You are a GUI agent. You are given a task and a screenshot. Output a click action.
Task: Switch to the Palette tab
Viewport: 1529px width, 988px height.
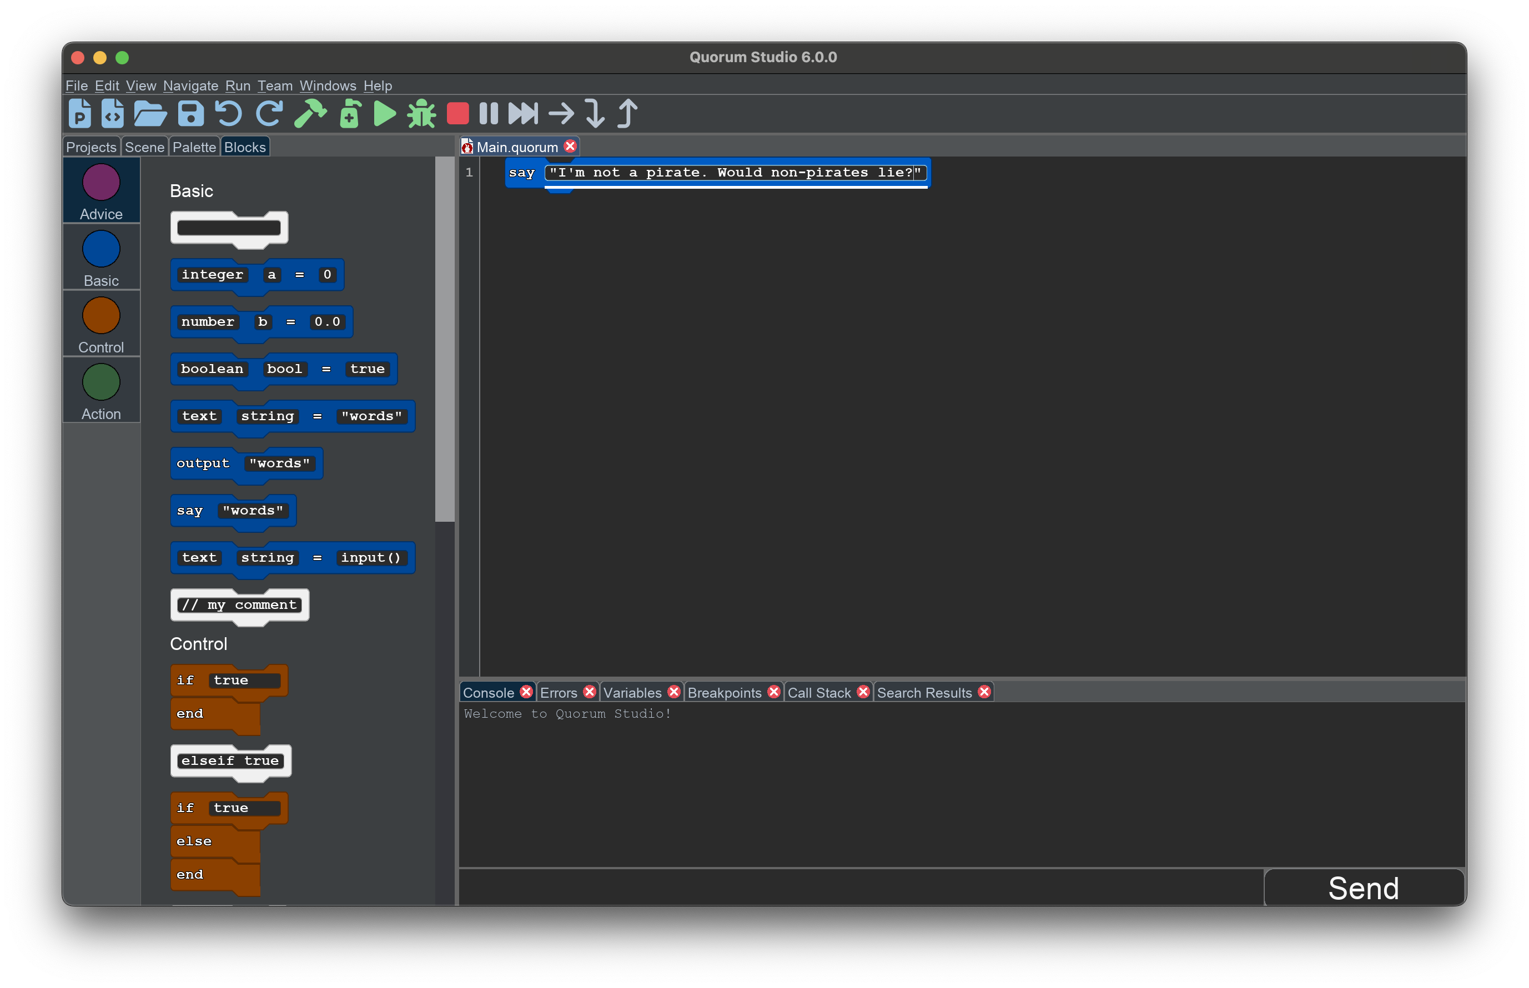(194, 148)
